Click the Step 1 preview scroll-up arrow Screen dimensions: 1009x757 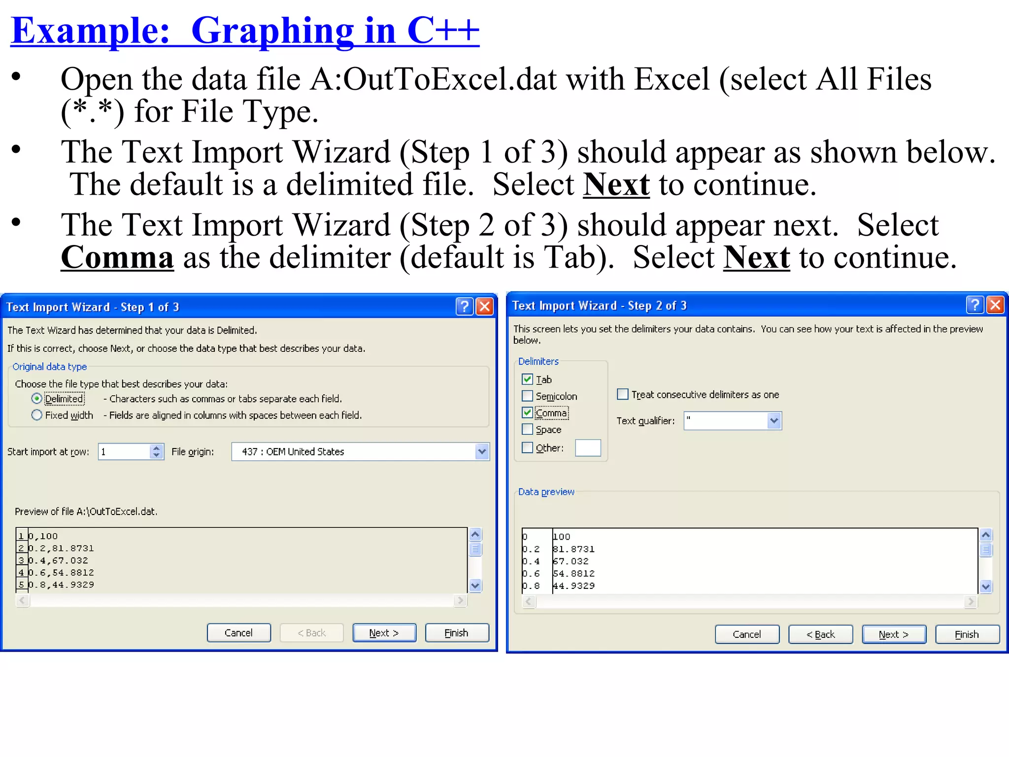click(x=475, y=534)
